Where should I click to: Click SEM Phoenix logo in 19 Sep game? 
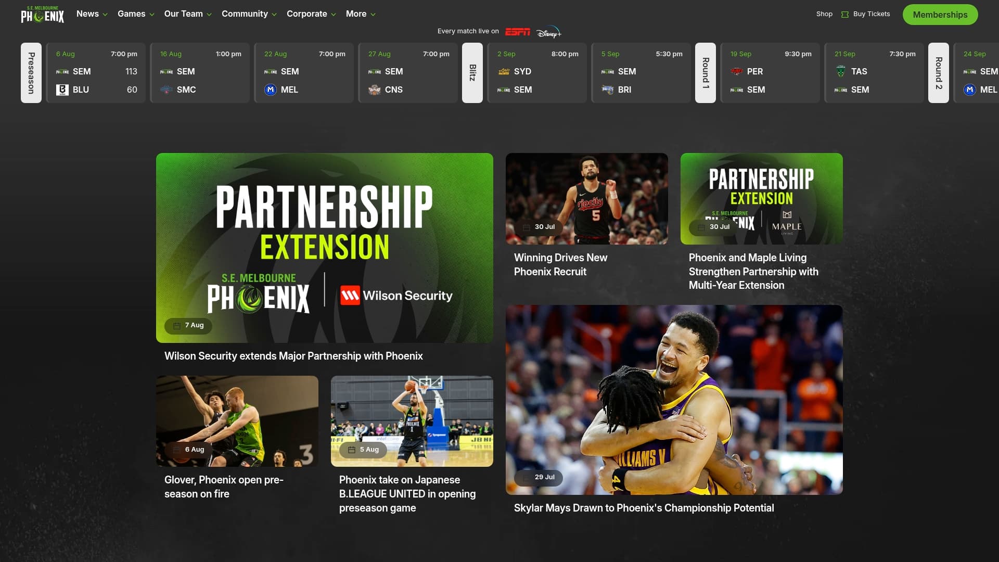pyautogui.click(x=737, y=90)
